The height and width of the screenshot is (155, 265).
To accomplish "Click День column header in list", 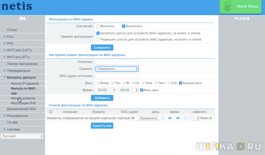I will (x=156, y=112).
